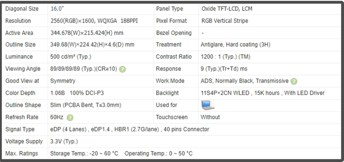
Task: Open the help icon beside 60Hz refresh rate
Action: (70, 118)
